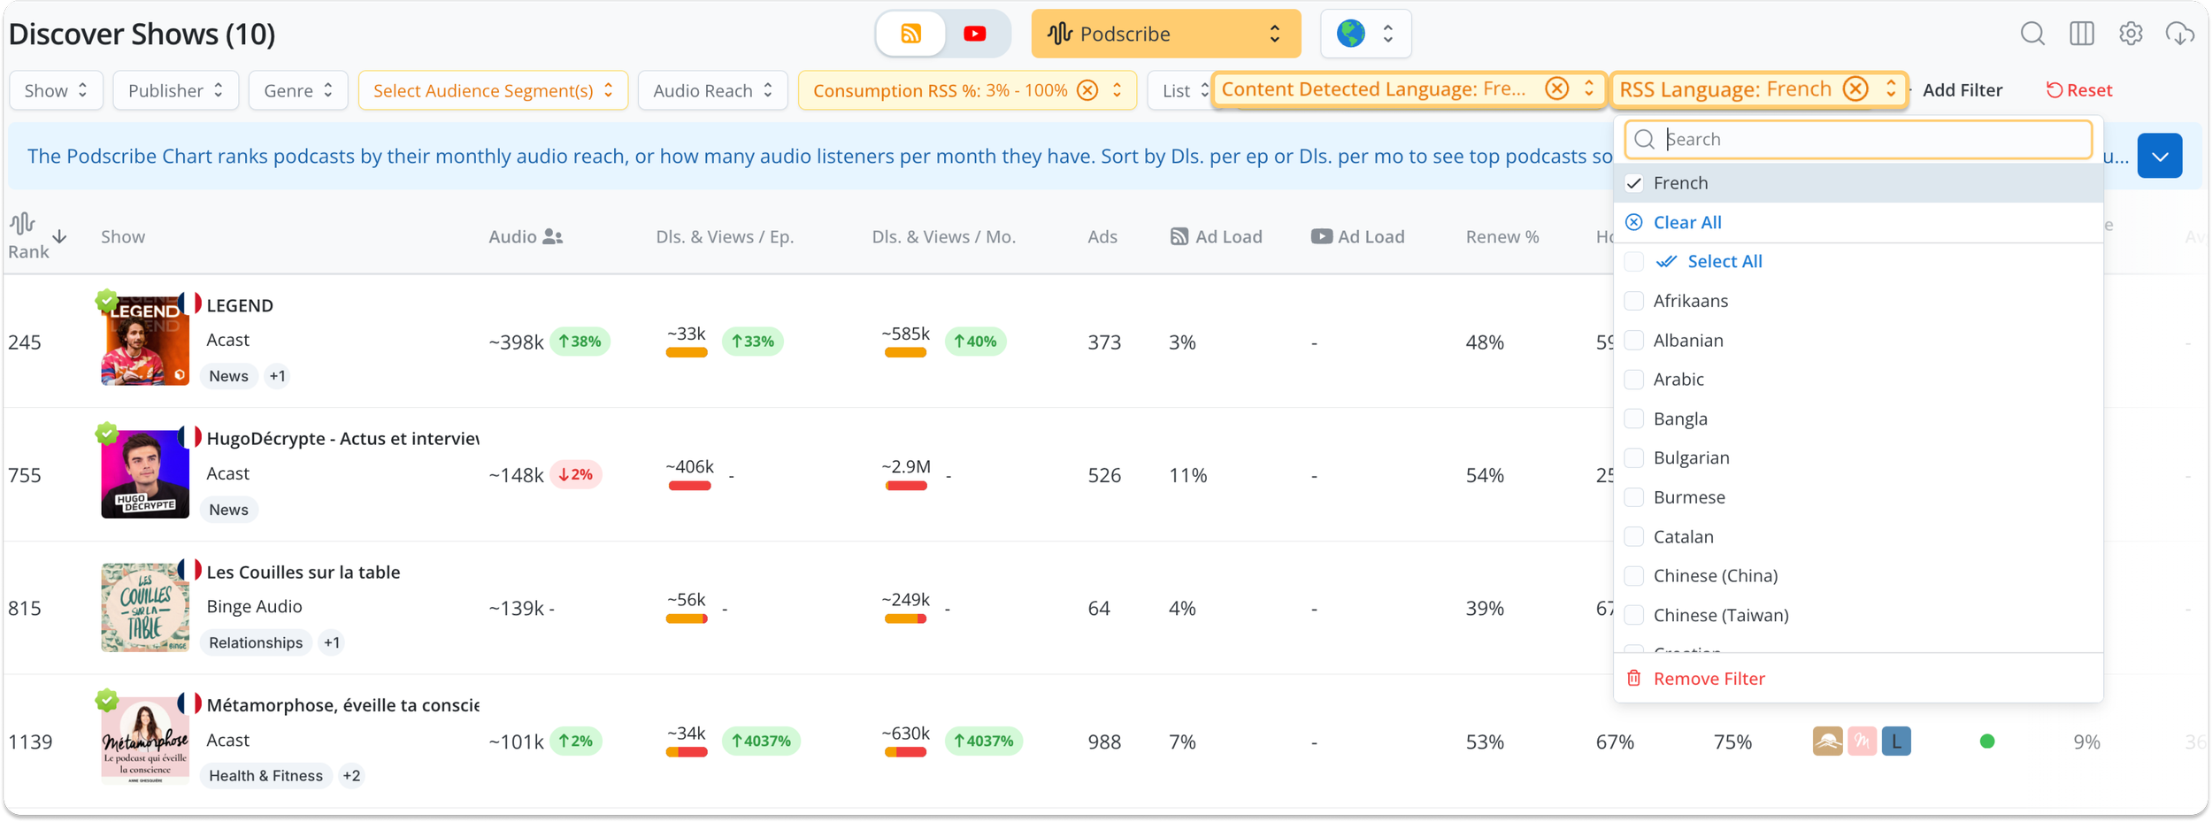Open the Podscribe chart dropdown
Image resolution: width=2212 pixels, height=822 pixels.
1165,34
